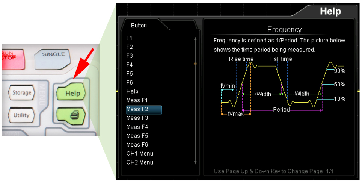This screenshot has height=183, width=362.
Task: Open the Button tab
Action: click(139, 26)
